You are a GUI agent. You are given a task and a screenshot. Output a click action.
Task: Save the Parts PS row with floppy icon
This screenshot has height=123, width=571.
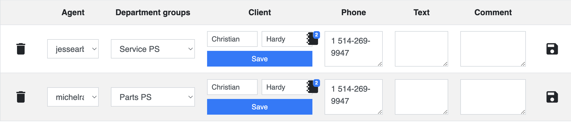552,97
